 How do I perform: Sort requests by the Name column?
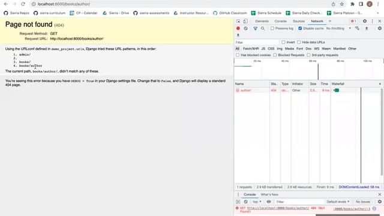(x=252, y=84)
